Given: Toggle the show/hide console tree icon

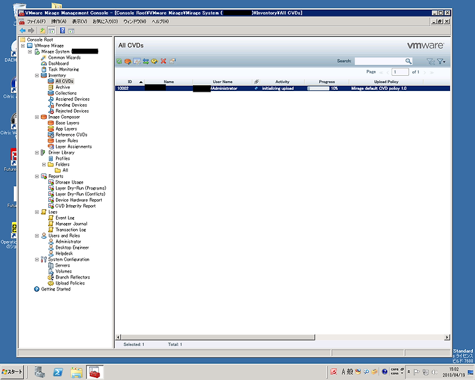Looking at the screenshot, I should click(51, 30).
